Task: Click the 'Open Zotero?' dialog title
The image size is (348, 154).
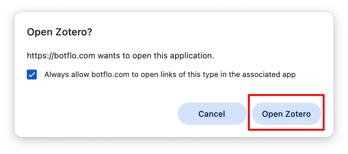Action: point(59,32)
